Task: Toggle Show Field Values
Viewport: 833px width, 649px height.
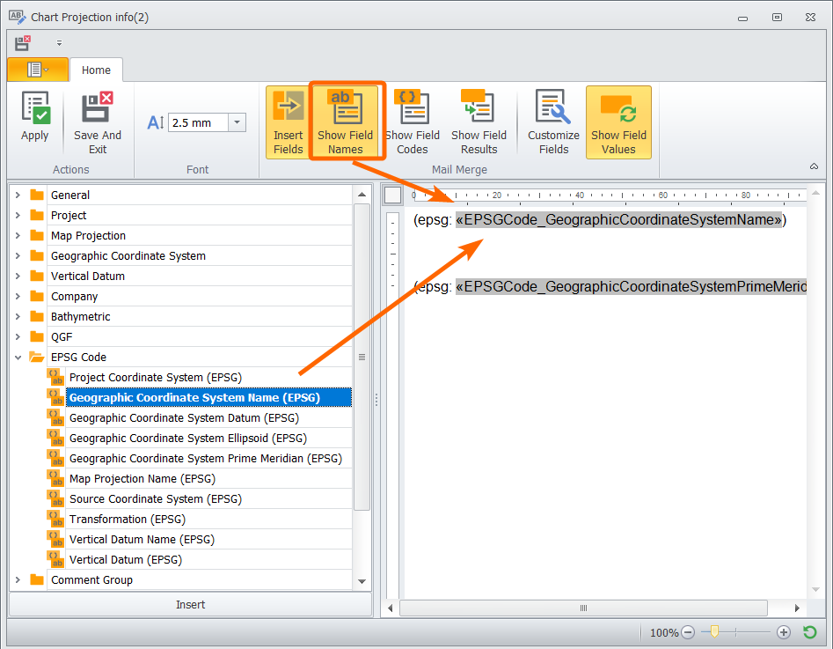Action: pyautogui.click(x=618, y=123)
